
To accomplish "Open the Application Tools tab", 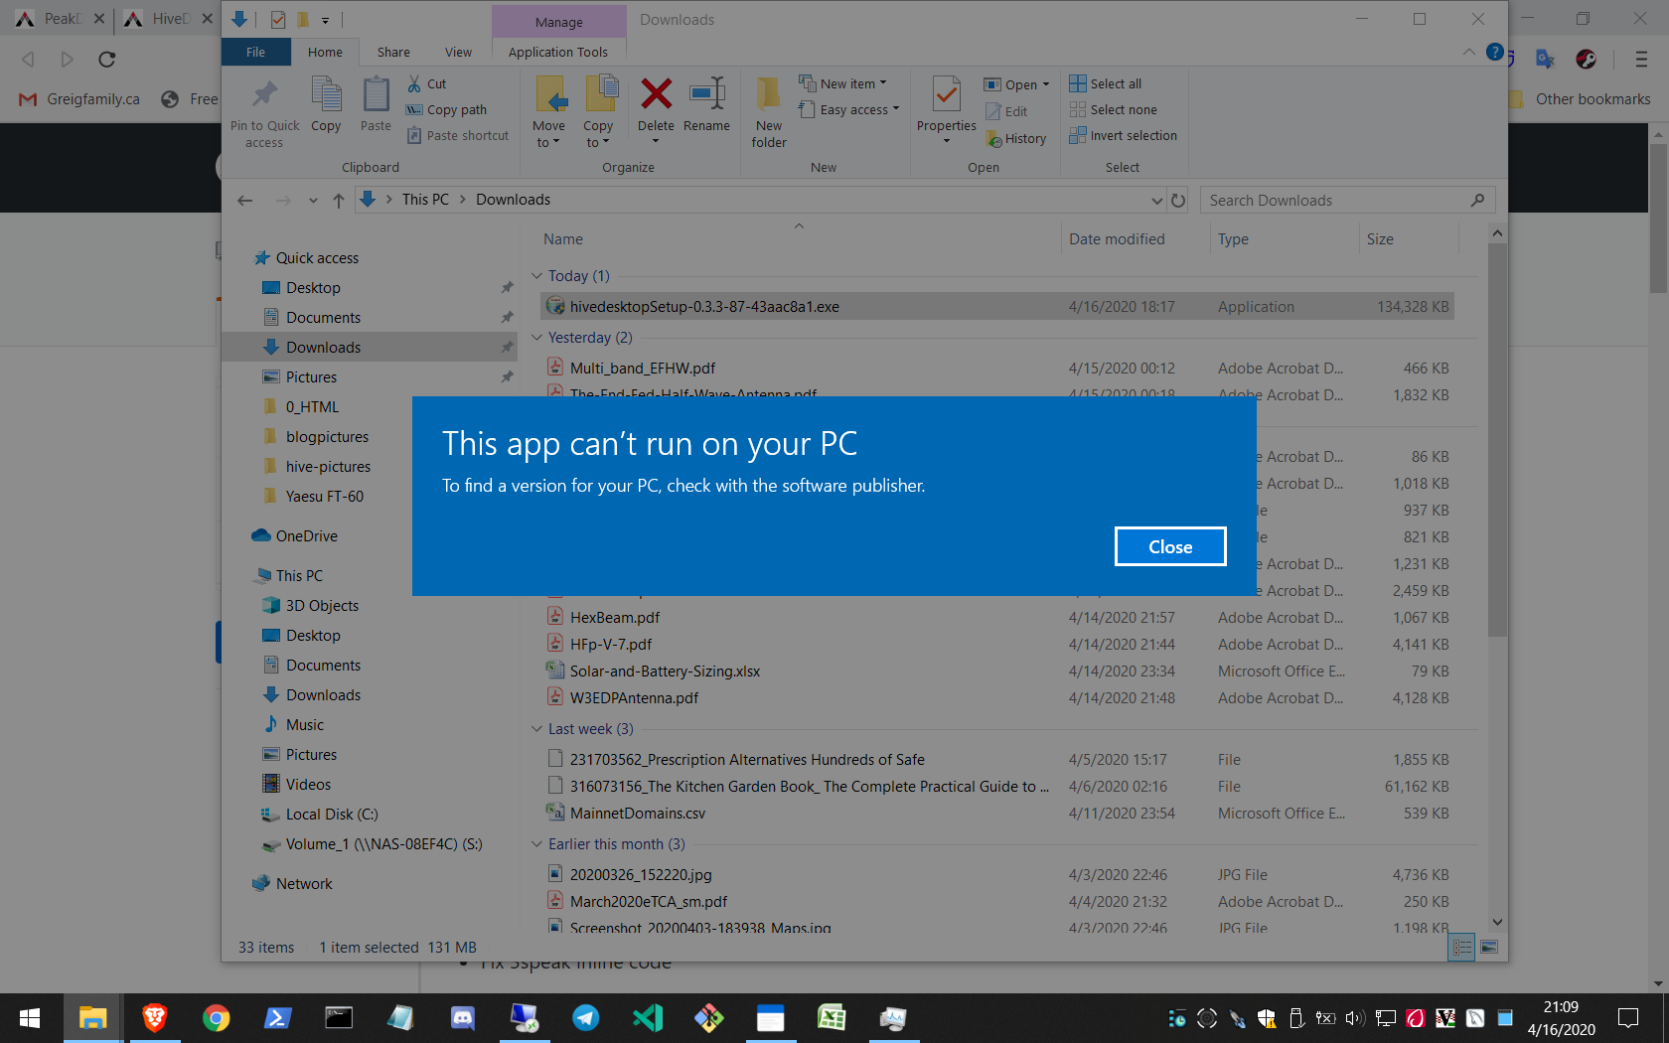I will (558, 52).
